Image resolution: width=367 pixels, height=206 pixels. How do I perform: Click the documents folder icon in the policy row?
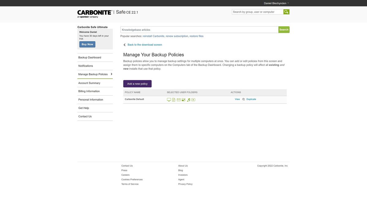173,99
